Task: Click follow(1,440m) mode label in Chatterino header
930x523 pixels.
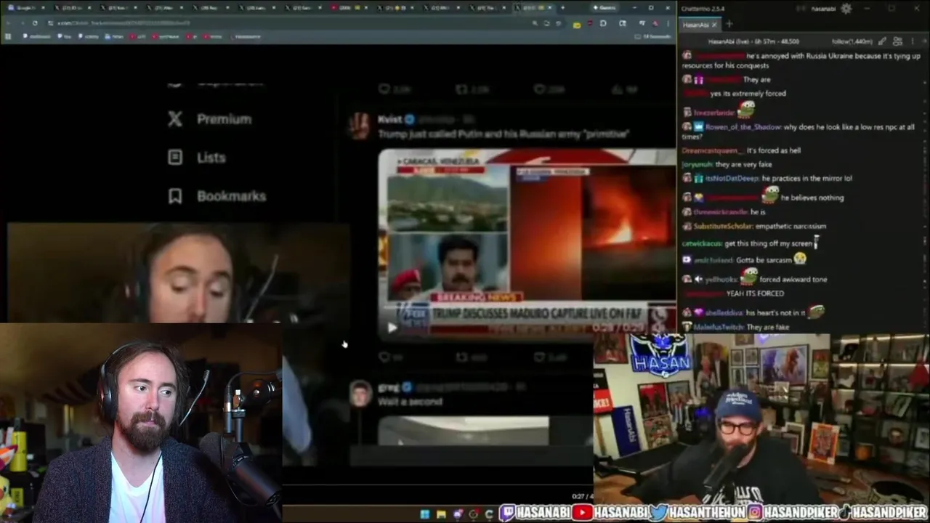Action: tap(852, 42)
